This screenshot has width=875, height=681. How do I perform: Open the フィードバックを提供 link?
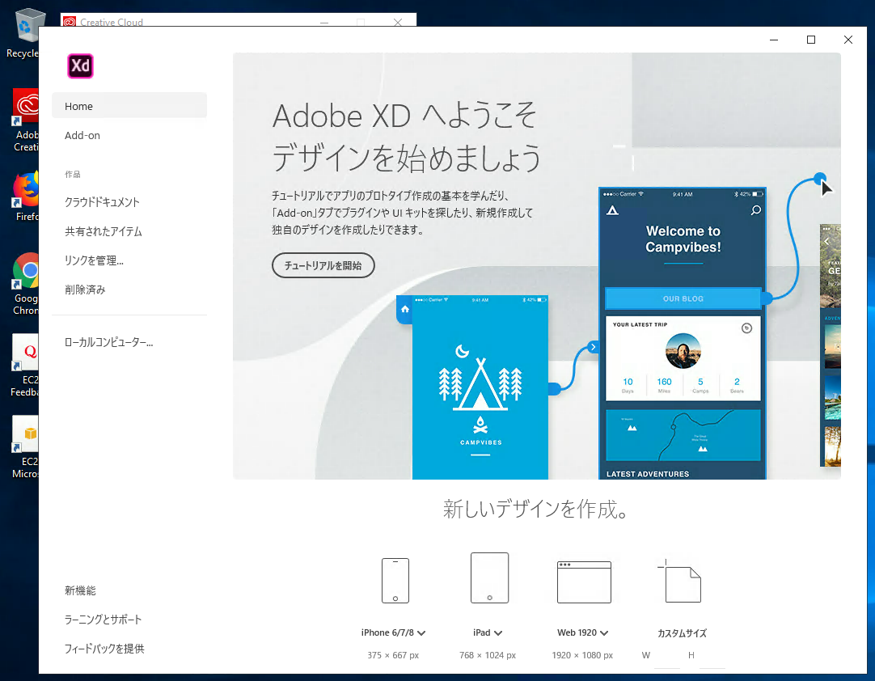pyautogui.click(x=104, y=649)
